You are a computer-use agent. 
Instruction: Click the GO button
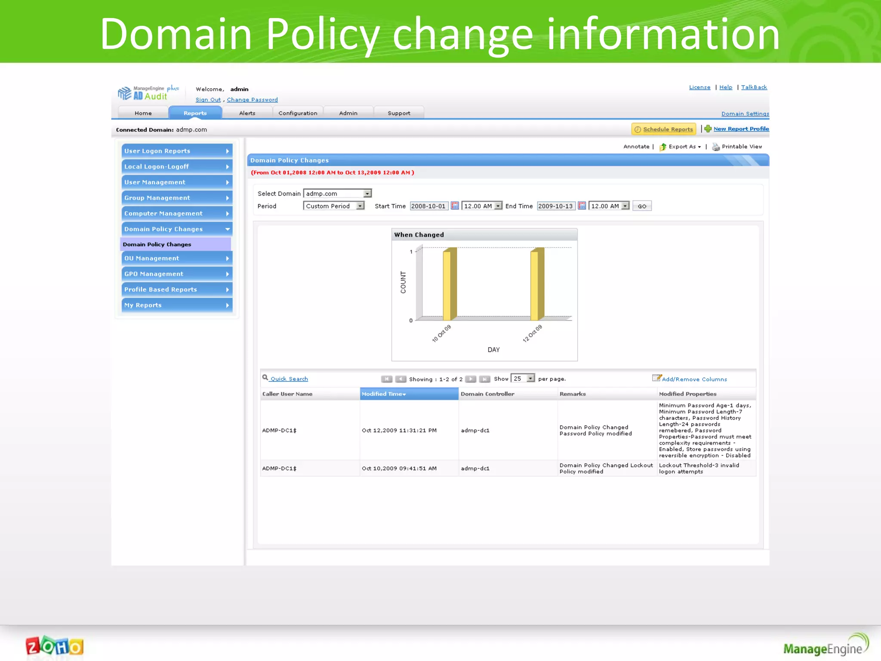coord(642,206)
